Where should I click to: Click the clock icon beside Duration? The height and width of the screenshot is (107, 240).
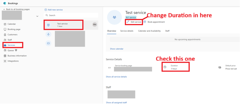(165, 67)
